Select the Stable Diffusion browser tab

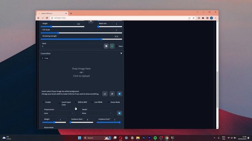click(x=52, y=13)
